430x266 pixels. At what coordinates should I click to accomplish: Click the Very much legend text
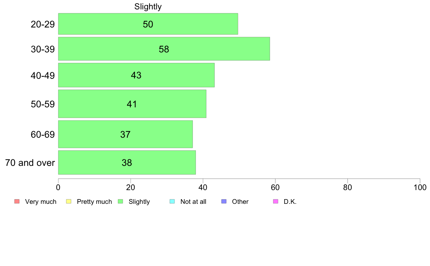point(41,202)
